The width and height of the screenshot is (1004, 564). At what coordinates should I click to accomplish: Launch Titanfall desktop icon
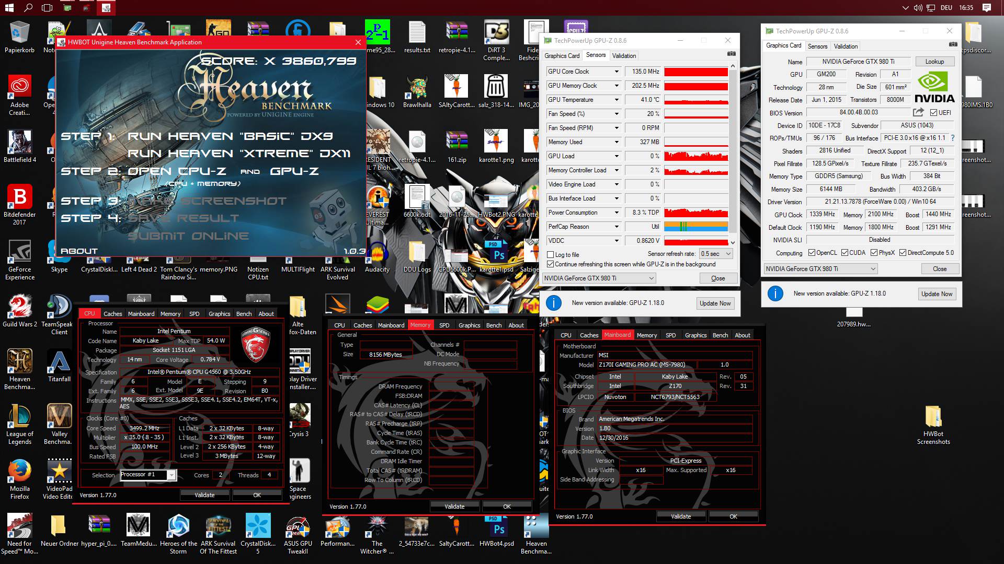click(x=59, y=366)
